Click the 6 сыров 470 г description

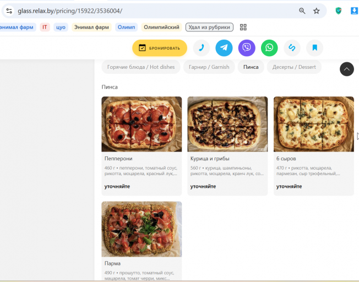pyautogui.click(x=308, y=171)
